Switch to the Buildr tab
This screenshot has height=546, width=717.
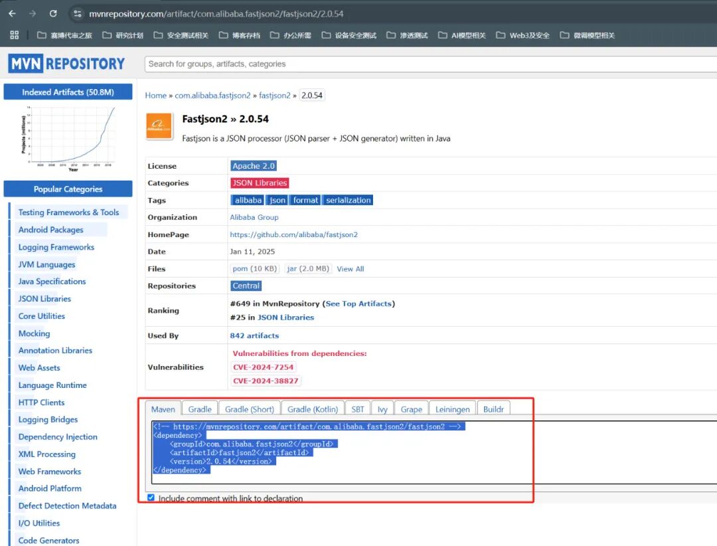(493, 409)
